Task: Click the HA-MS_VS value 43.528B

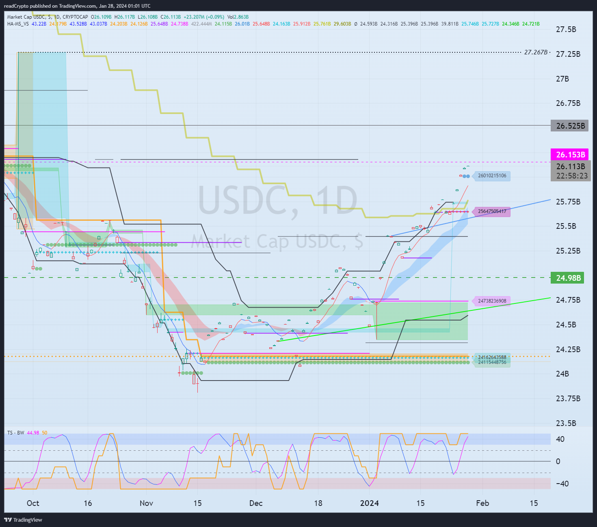Action: (78, 24)
